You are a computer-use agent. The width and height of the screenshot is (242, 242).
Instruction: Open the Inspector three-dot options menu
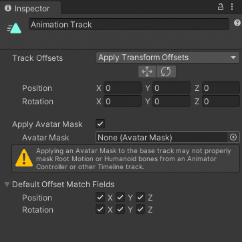[232, 7]
